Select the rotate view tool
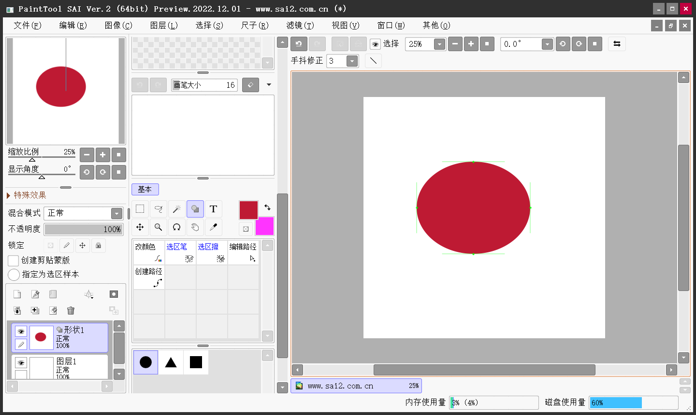Viewport: 696px width, 415px height. [177, 227]
